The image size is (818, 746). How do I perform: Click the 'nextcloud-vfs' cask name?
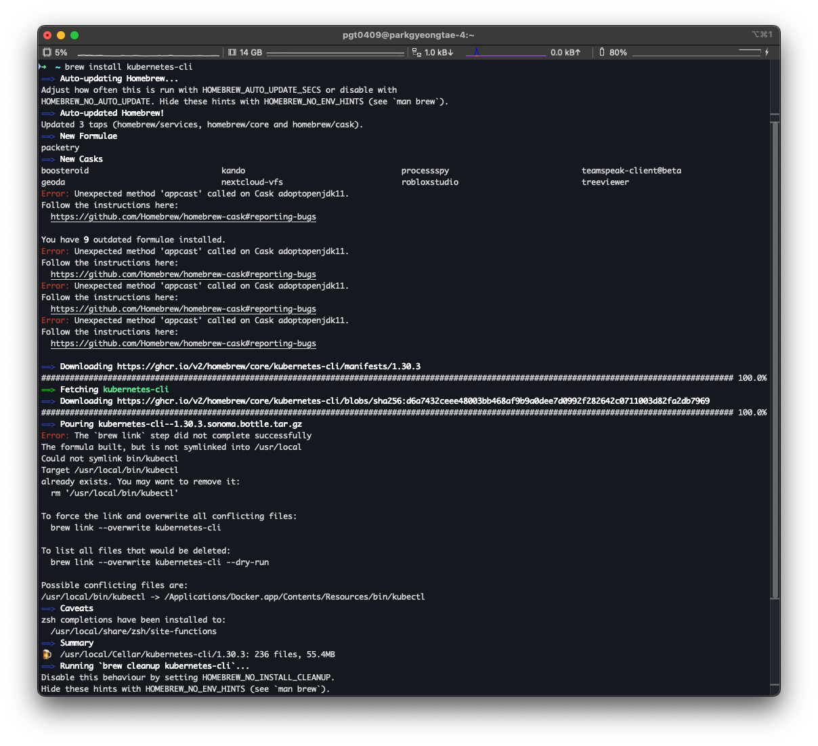click(252, 182)
